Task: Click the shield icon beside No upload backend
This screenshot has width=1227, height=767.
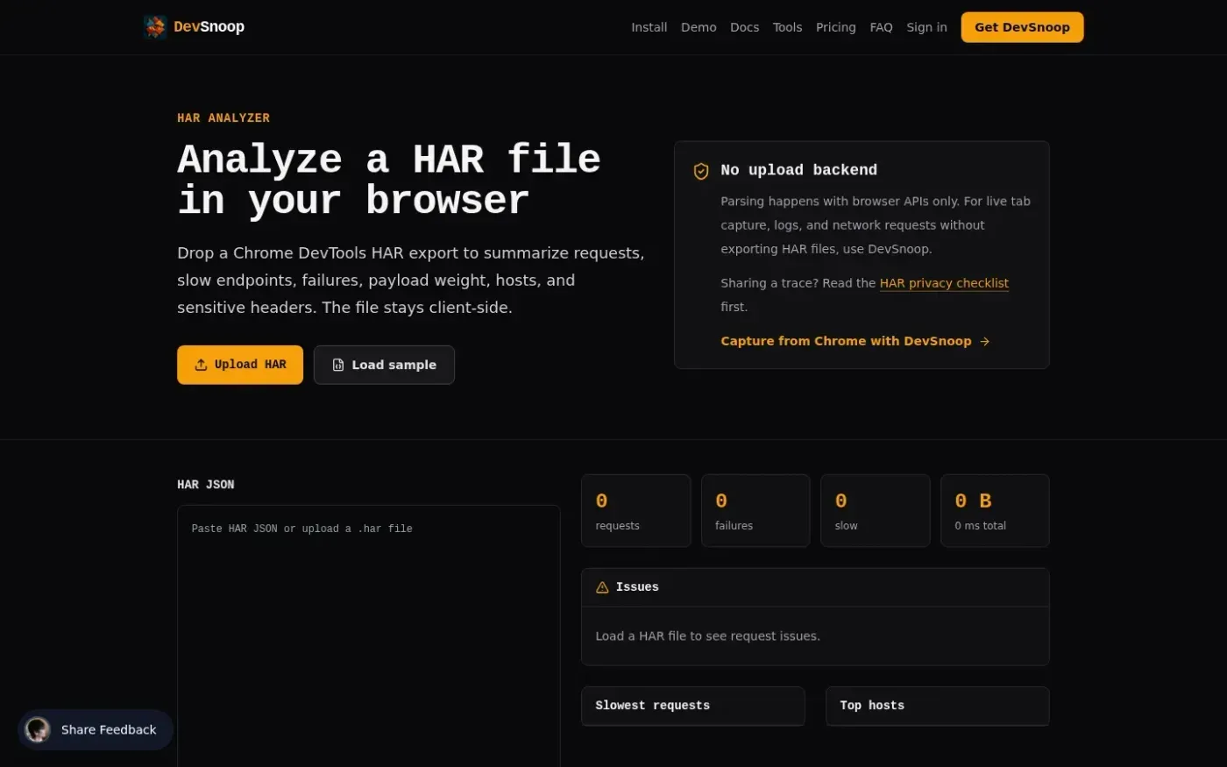Action: coord(701,171)
